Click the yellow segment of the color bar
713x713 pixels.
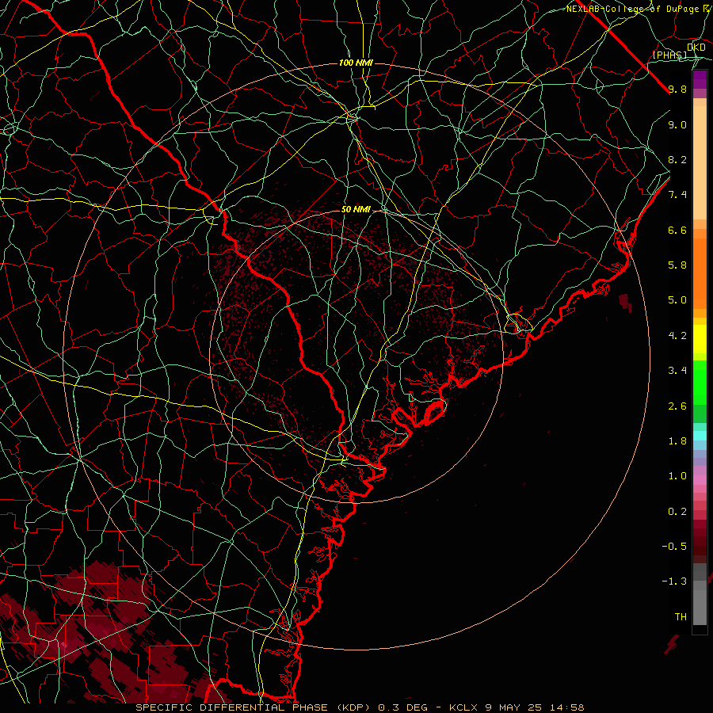click(700, 339)
